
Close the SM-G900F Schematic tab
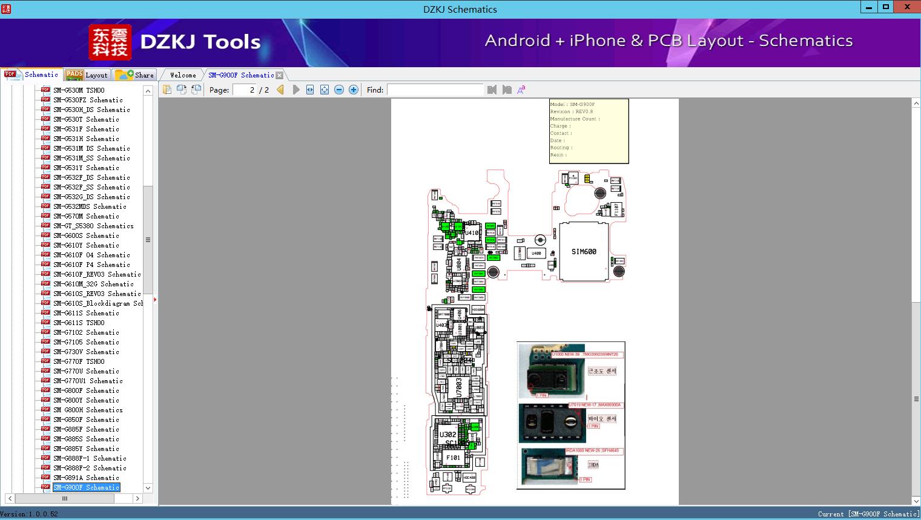click(x=279, y=76)
